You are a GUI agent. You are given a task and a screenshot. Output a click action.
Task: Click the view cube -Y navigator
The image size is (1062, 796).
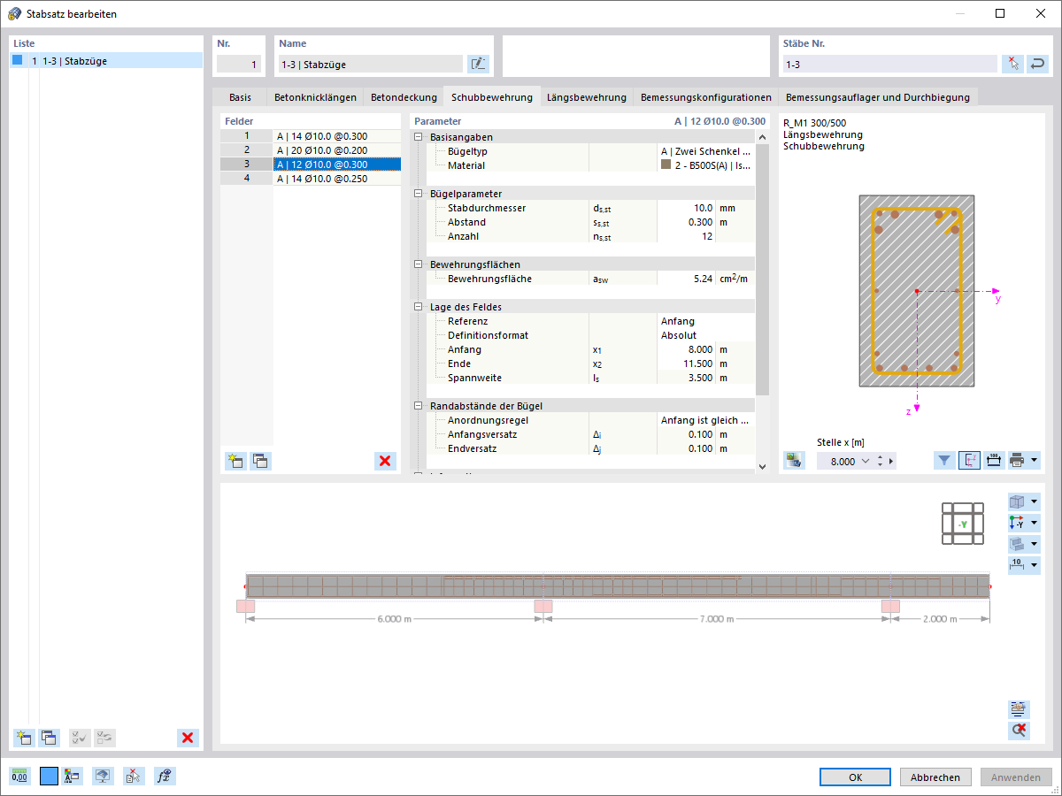(x=962, y=523)
